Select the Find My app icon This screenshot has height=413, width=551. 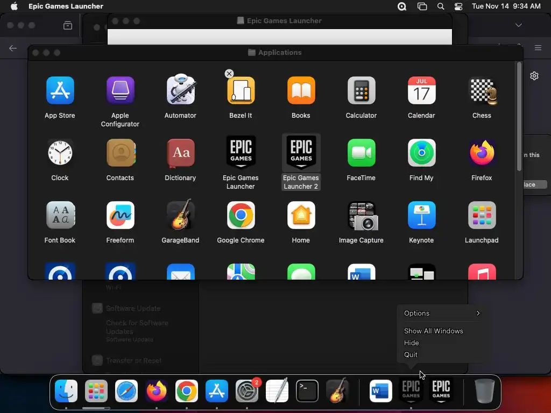422,153
